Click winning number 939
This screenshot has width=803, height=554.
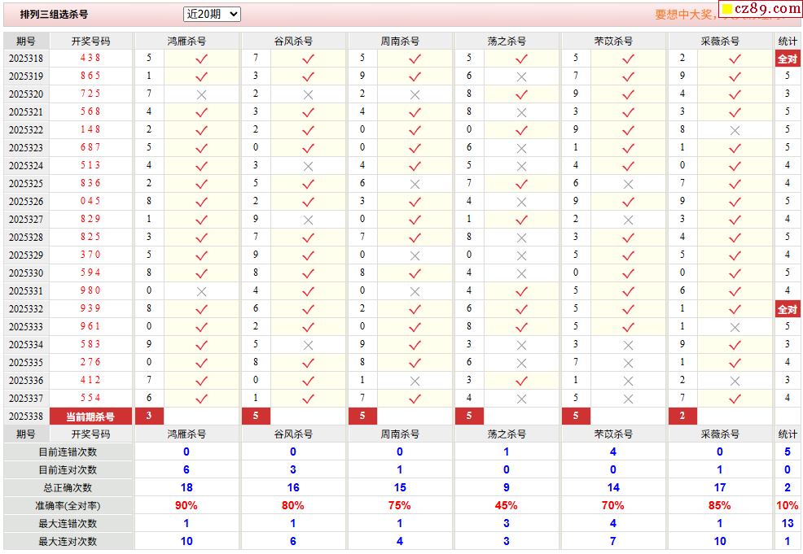90,308
